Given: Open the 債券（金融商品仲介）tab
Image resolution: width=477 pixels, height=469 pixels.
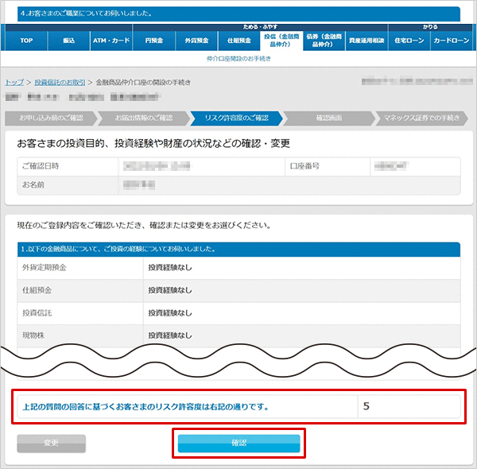Looking at the screenshot, I should click(x=324, y=40).
